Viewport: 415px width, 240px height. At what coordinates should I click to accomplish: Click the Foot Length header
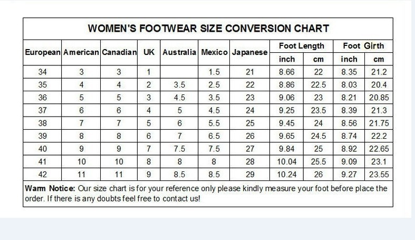pyautogui.click(x=302, y=46)
